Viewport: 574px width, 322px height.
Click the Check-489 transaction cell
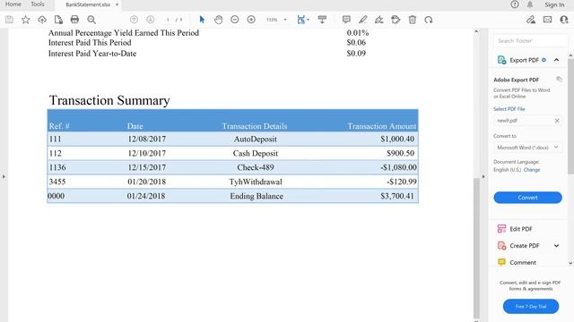pos(255,167)
